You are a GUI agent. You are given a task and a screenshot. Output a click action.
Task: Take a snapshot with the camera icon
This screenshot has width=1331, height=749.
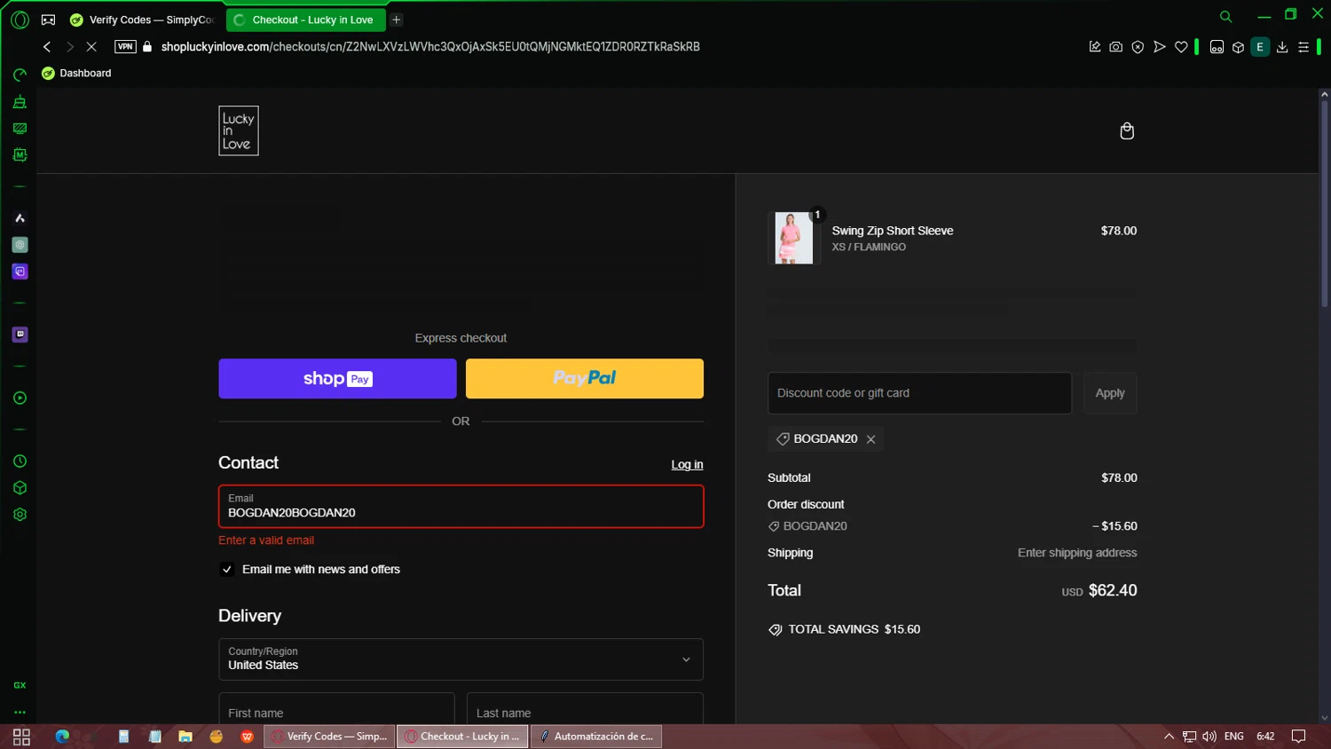tap(1116, 47)
